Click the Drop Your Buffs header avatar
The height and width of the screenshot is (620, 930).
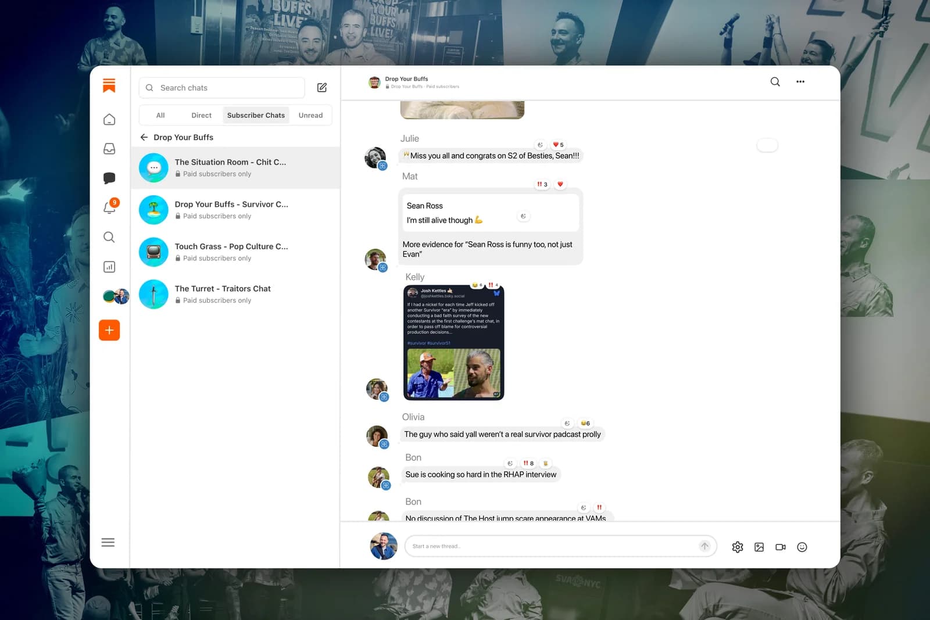tap(375, 83)
